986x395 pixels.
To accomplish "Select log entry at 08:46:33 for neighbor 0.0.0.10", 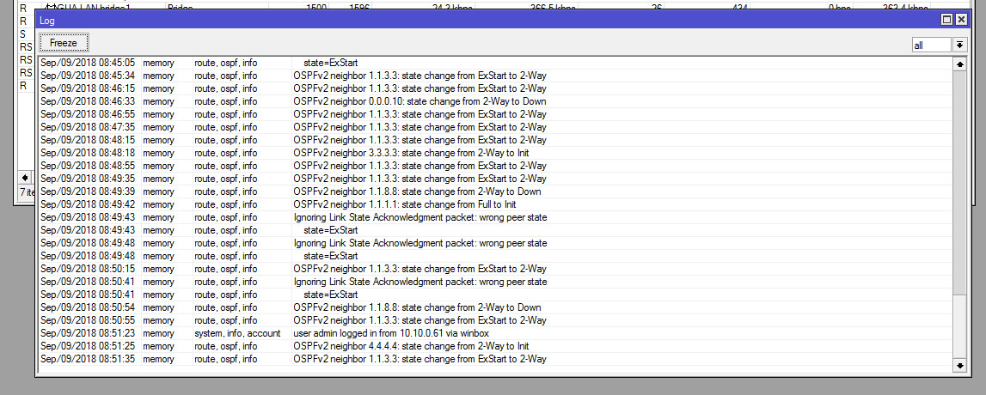I will coord(495,101).
